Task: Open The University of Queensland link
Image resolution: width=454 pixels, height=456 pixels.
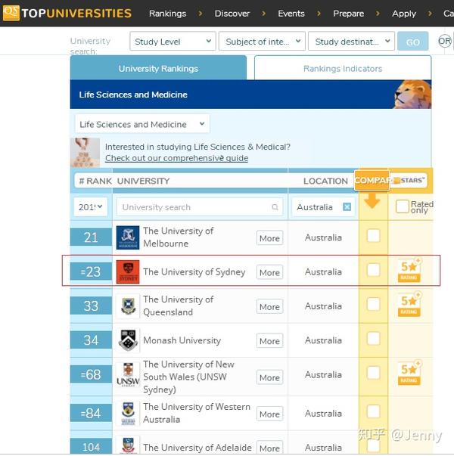Action: click(x=178, y=306)
